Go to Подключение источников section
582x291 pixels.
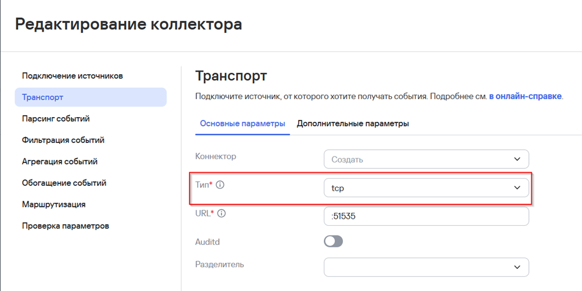(72, 76)
